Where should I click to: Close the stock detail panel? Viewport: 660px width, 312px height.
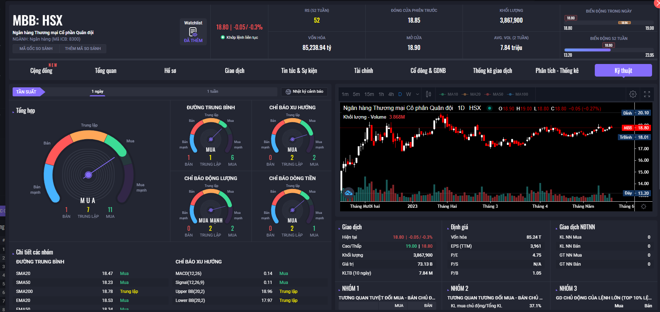coord(656,3)
